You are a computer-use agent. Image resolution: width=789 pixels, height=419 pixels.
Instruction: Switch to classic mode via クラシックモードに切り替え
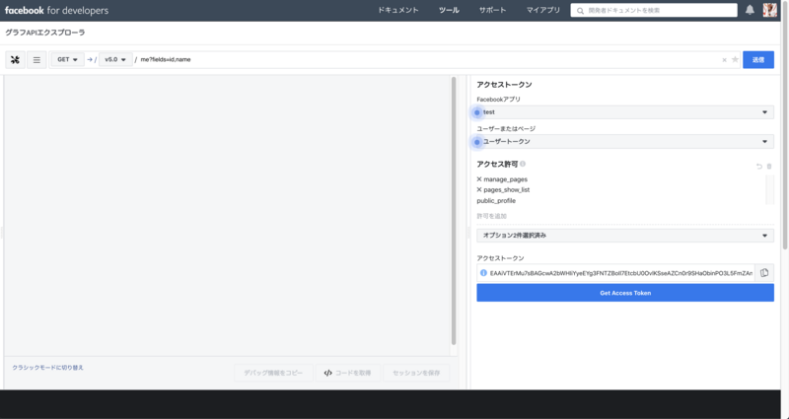pos(47,368)
